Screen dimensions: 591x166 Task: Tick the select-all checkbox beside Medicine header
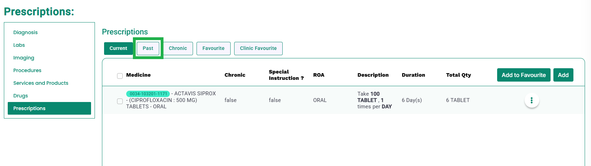pos(120,76)
